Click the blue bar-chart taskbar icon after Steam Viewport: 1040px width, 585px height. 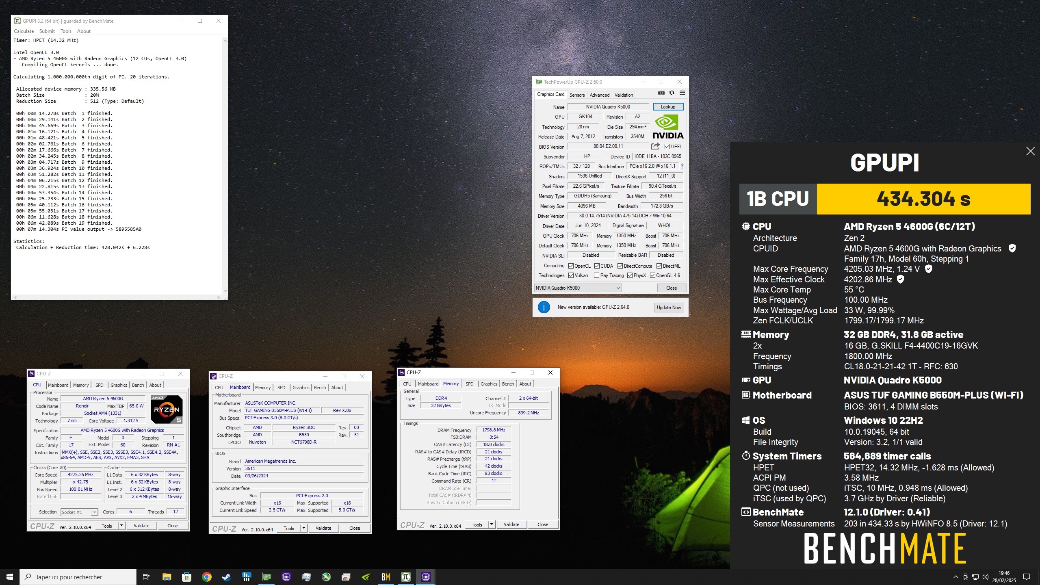[x=246, y=577]
